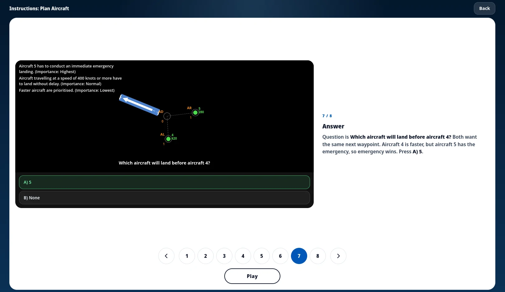Click the AL waypoint label
This screenshot has width=505, height=292.
click(x=162, y=134)
